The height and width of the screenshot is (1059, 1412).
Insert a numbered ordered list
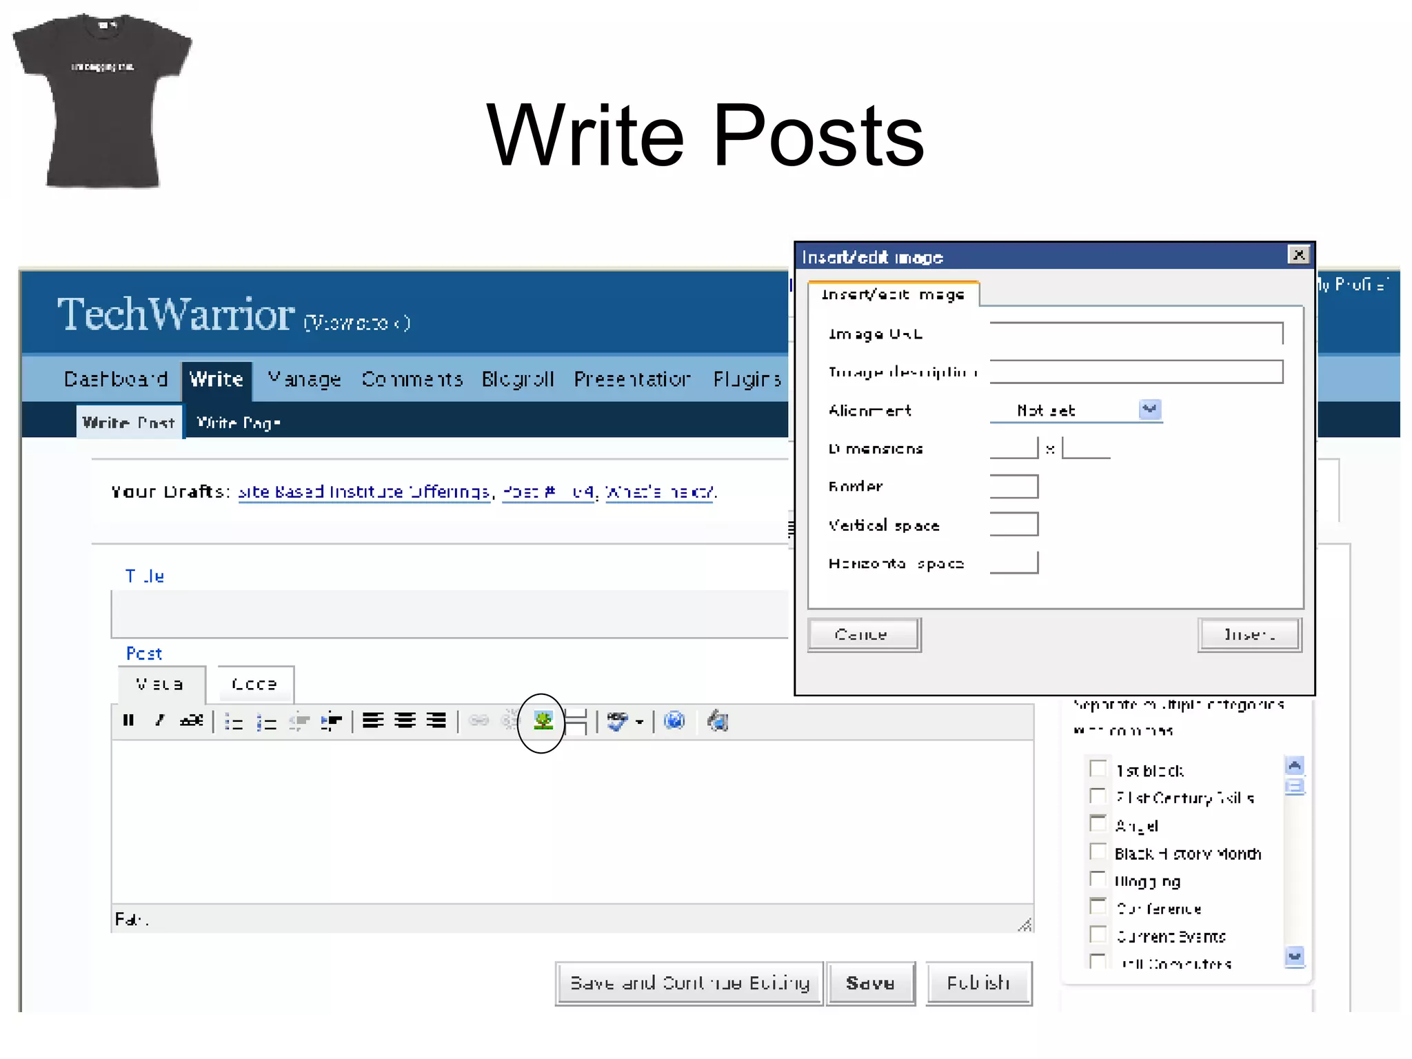click(266, 722)
